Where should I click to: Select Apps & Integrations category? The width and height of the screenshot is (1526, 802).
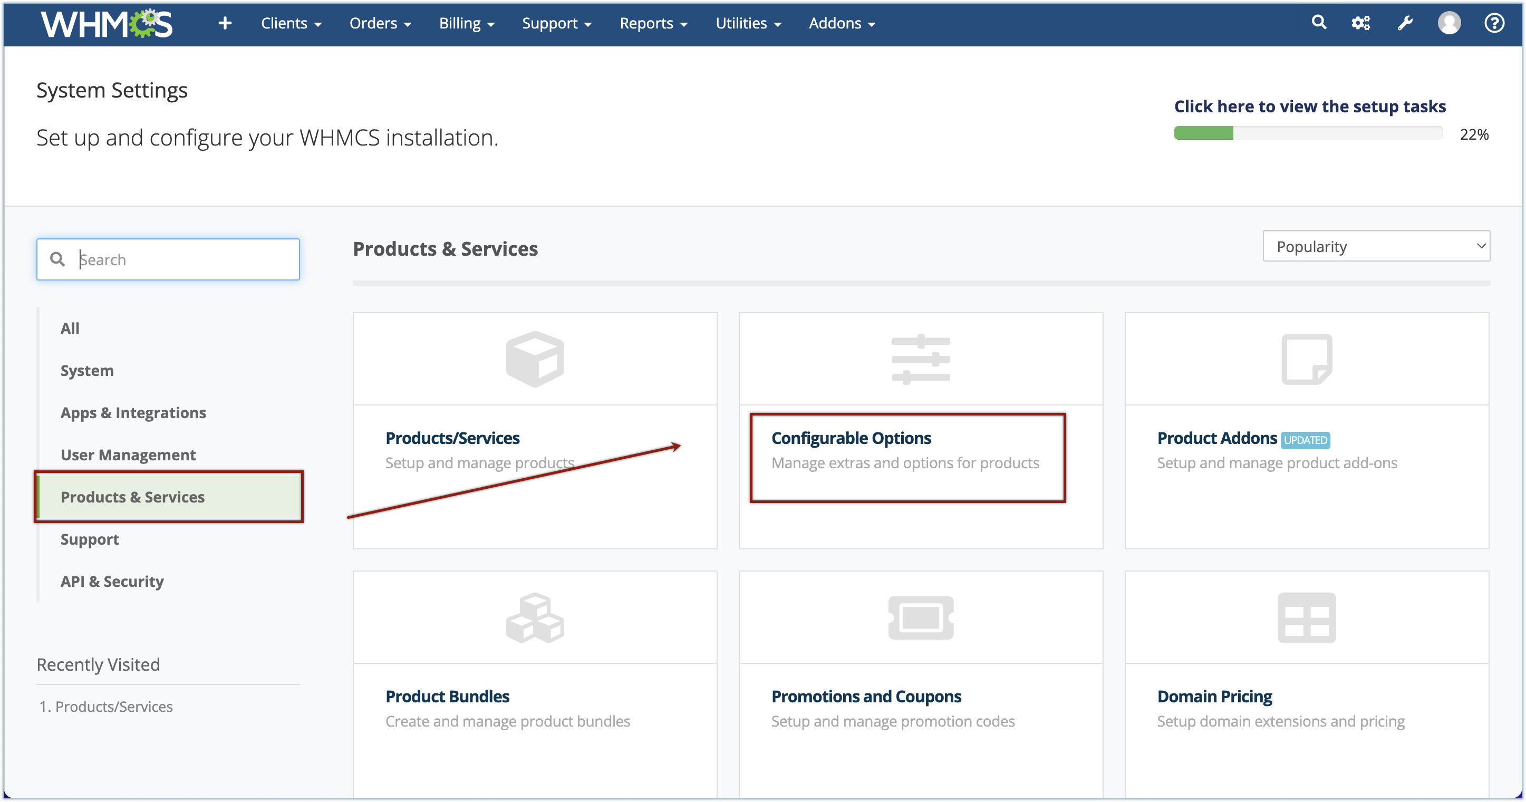coord(133,412)
